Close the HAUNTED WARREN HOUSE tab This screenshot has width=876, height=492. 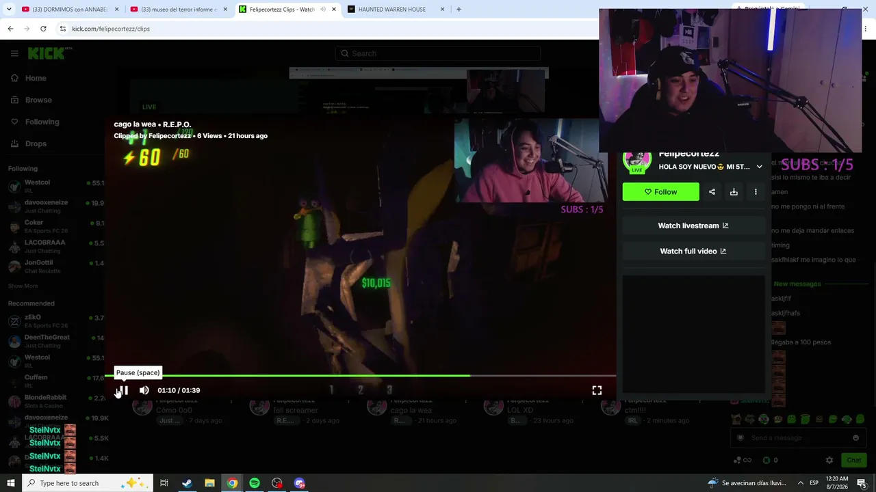pos(442,10)
